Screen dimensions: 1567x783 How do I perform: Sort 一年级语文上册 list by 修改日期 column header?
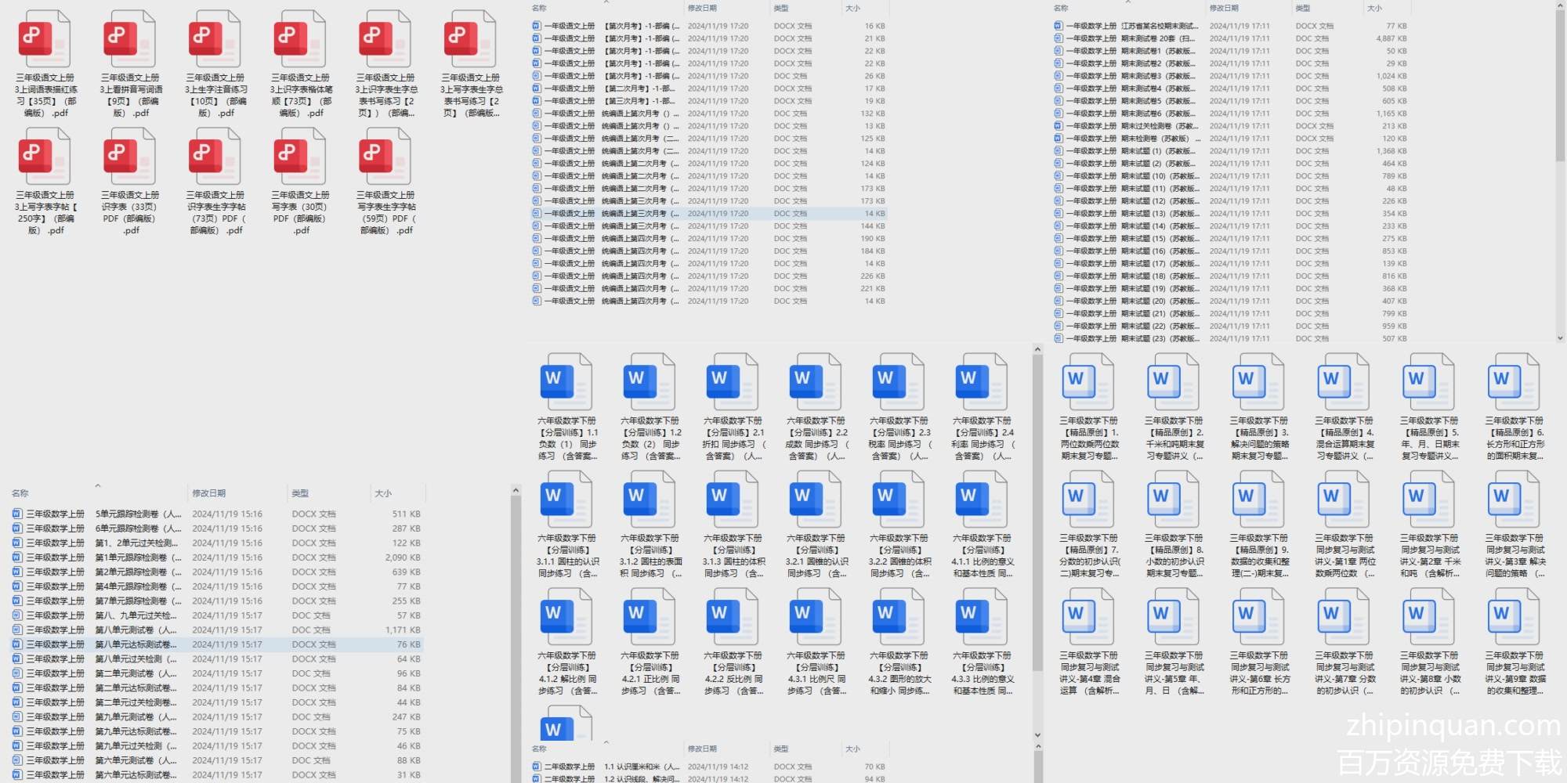[702, 8]
